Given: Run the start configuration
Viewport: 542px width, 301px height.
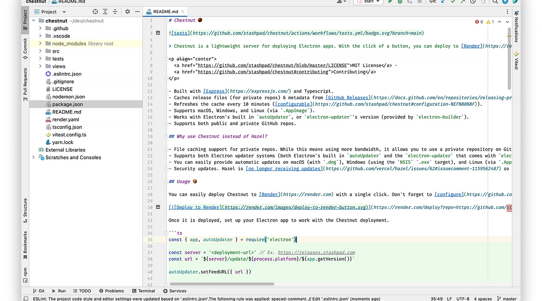Looking at the screenshot, I should point(390,2).
